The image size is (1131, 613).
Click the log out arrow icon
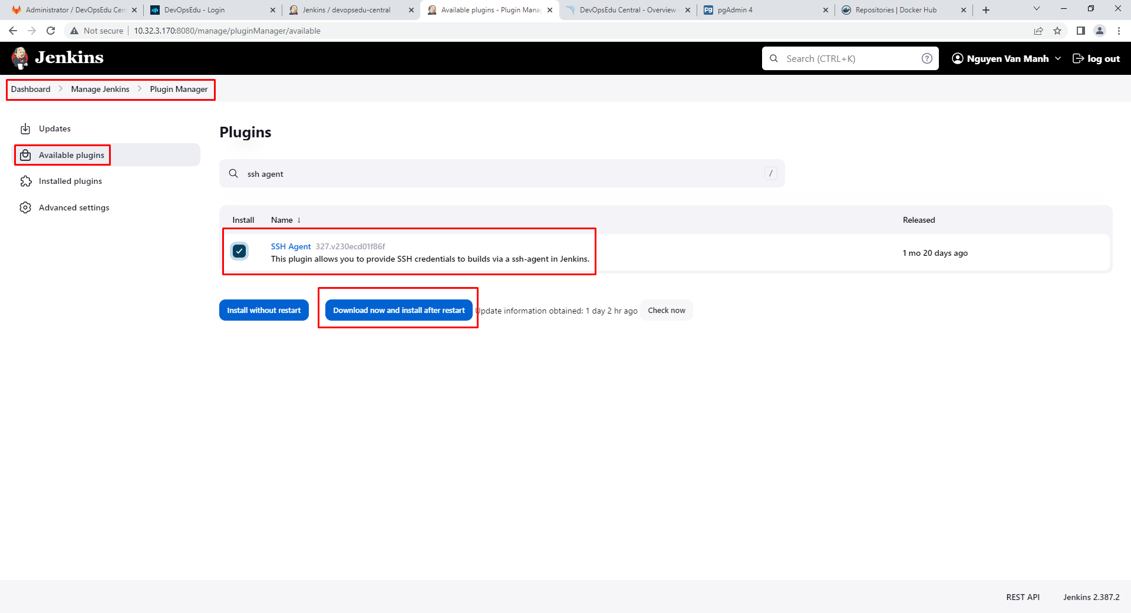click(x=1078, y=58)
